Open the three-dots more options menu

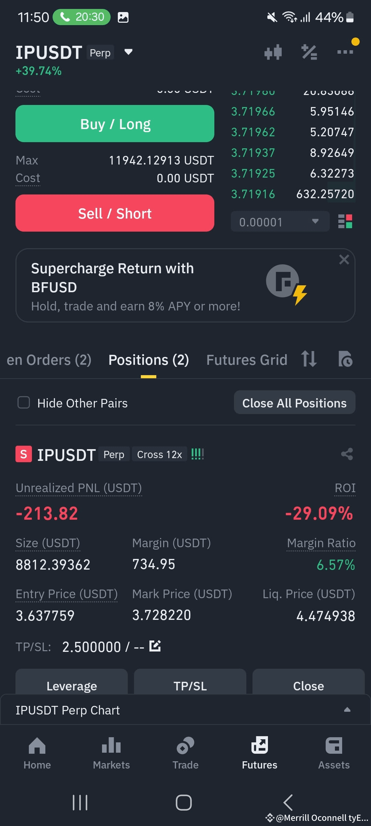point(345,52)
